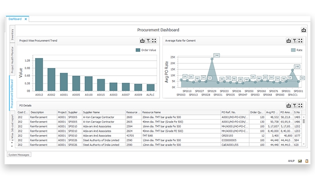Select row with 20mm dia. TMT bar
This screenshot has height=180, width=315.
[159, 117]
